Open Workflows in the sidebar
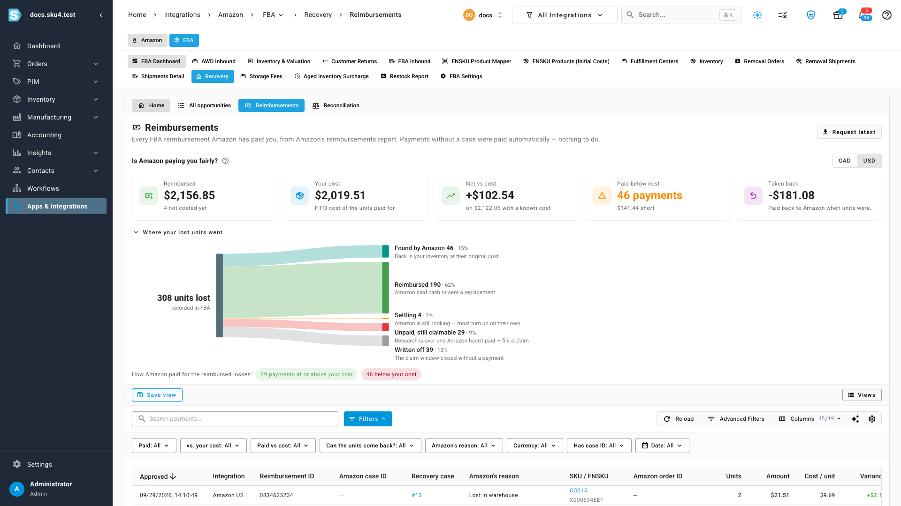Viewport: 901px width, 506px height. point(56,188)
